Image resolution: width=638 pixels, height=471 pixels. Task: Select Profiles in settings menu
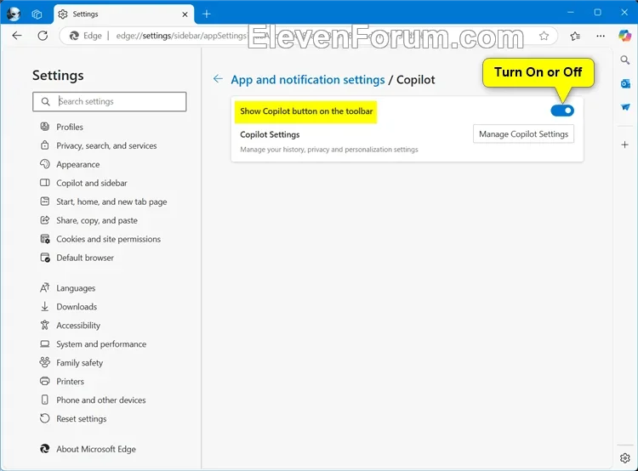(70, 127)
